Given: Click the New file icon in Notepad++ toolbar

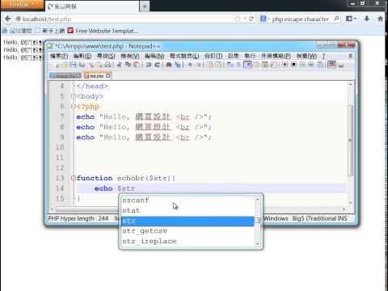Looking at the screenshot, I should [x=57, y=65].
